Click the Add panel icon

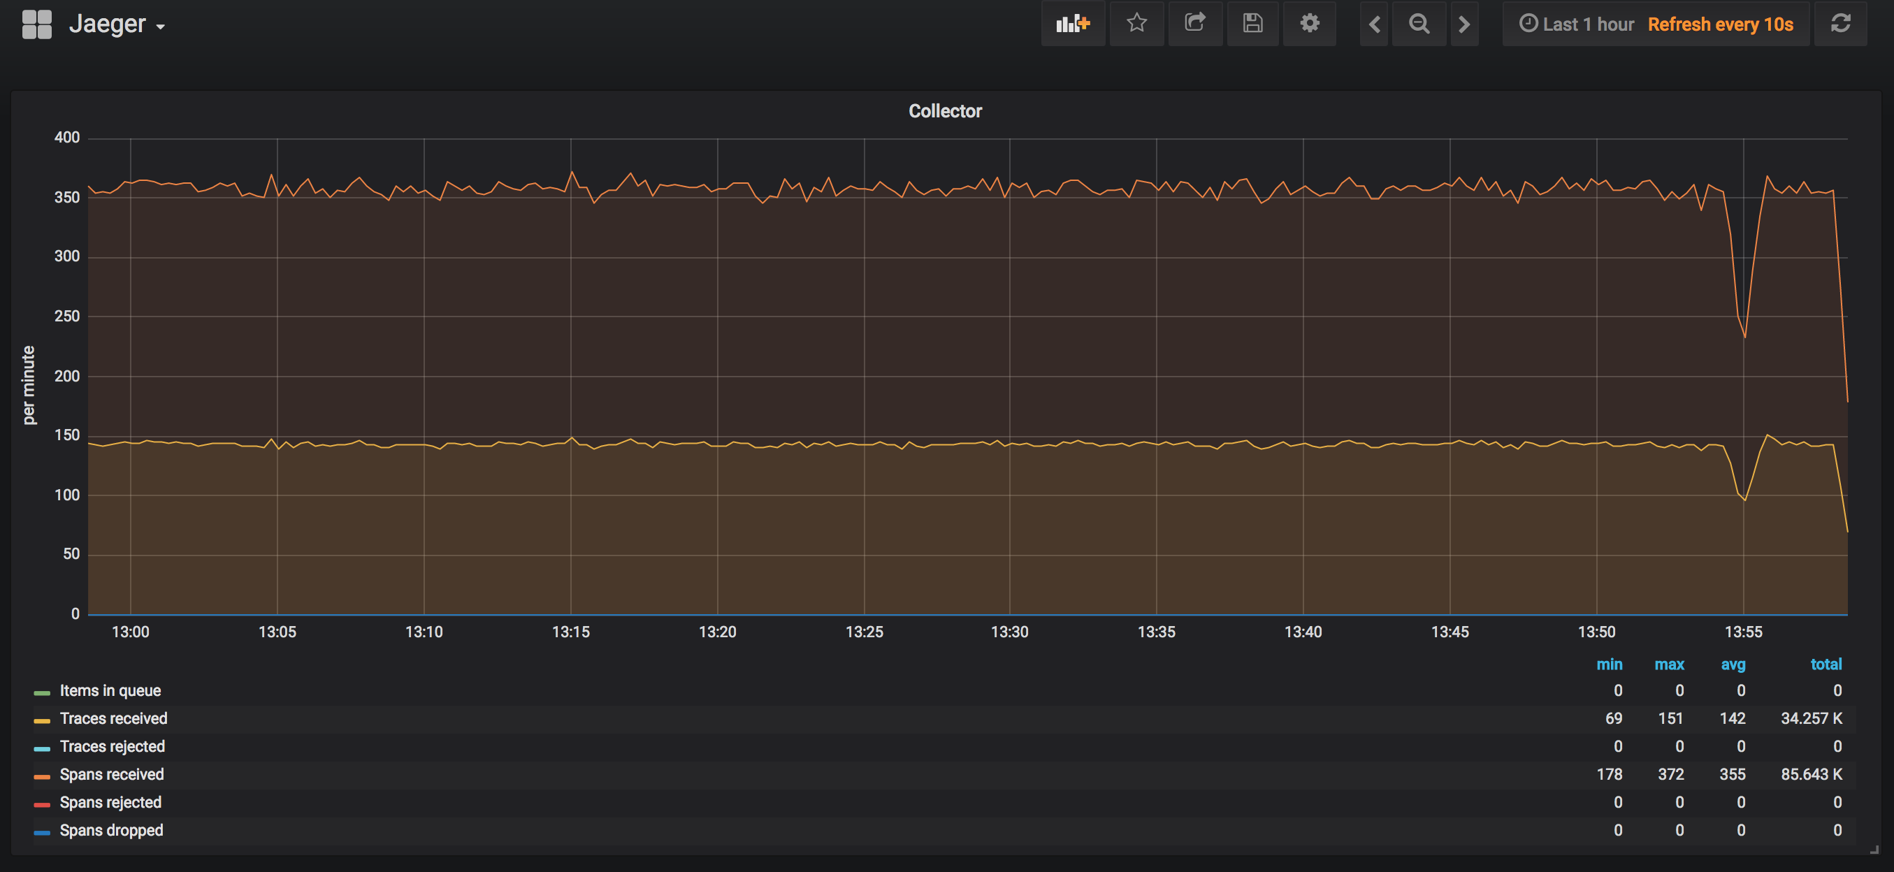pos(1073,24)
